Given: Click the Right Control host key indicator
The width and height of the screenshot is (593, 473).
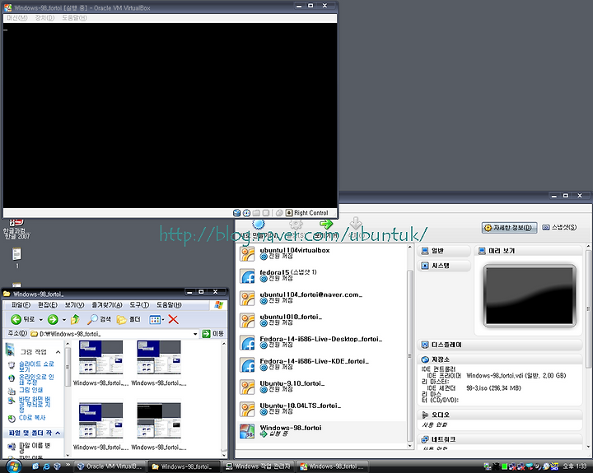Looking at the screenshot, I should click(307, 213).
